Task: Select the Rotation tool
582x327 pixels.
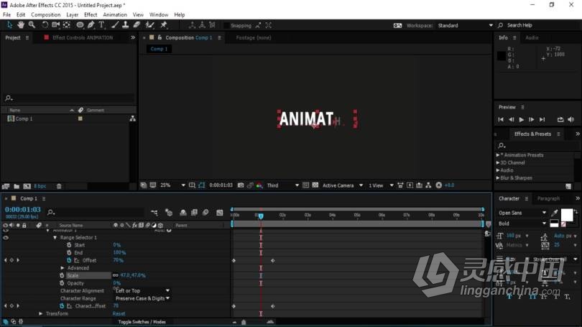Action: coord(45,25)
